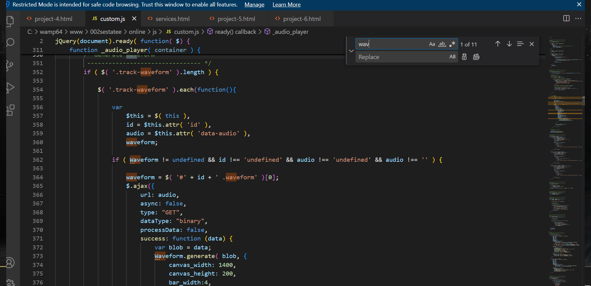The image size is (591, 286).
Task: Open the ready() callback breadcrumb
Action: pyautogui.click(x=232, y=32)
